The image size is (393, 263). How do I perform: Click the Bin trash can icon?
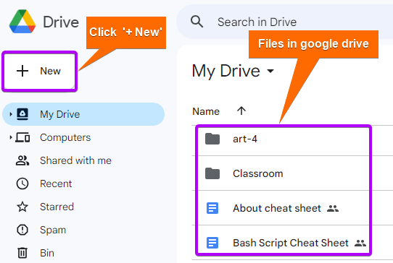(22, 253)
